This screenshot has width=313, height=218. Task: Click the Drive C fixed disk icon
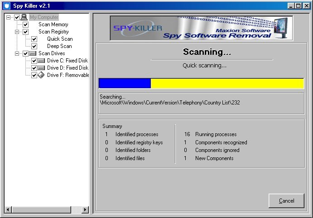(41, 61)
